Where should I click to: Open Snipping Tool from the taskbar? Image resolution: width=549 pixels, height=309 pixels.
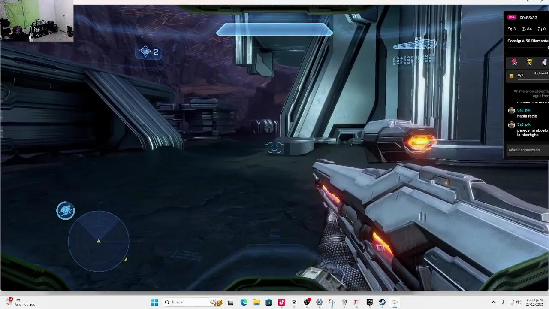pos(332,302)
